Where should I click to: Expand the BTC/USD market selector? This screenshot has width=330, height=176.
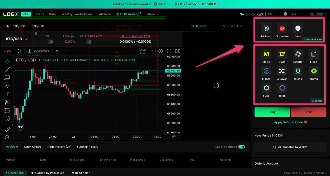pos(17,39)
